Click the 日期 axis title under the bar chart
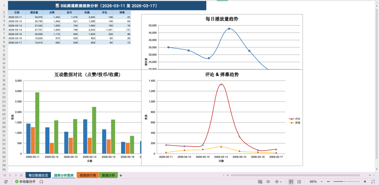379x185 pixels. 90,161
